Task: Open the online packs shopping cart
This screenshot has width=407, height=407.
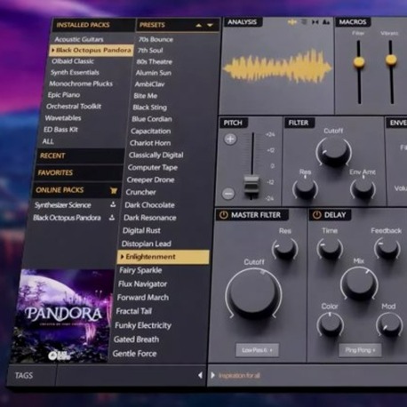Action: point(114,190)
